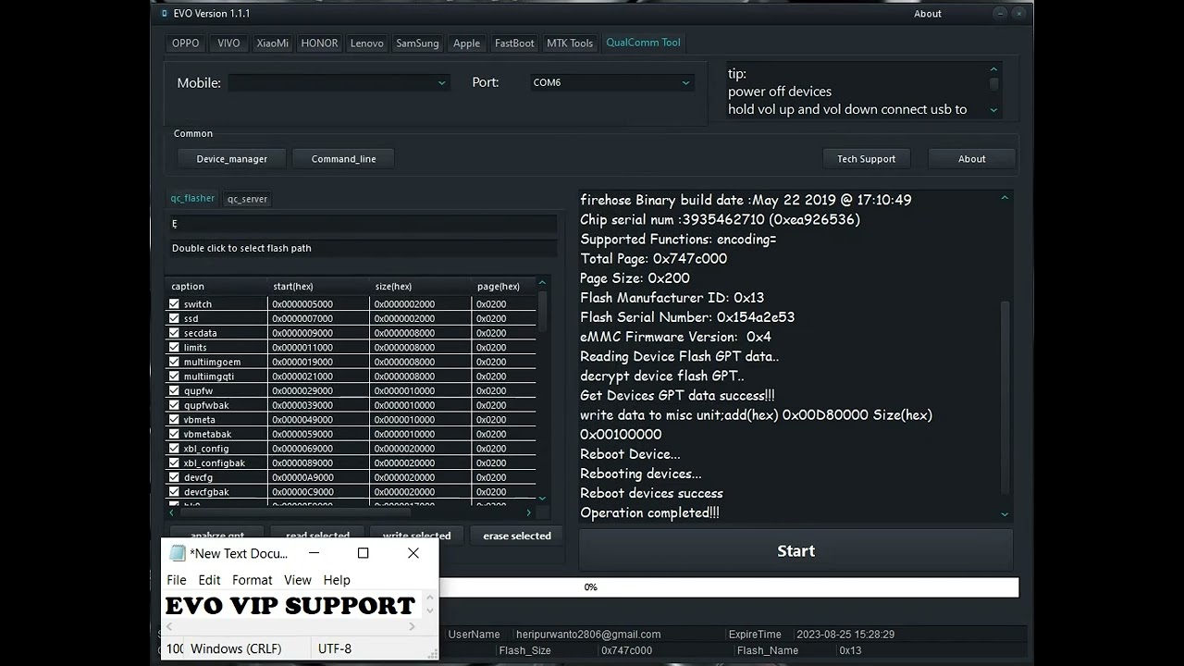Click the About button in Common section
This screenshot has height=666, width=1184.
tap(971, 159)
